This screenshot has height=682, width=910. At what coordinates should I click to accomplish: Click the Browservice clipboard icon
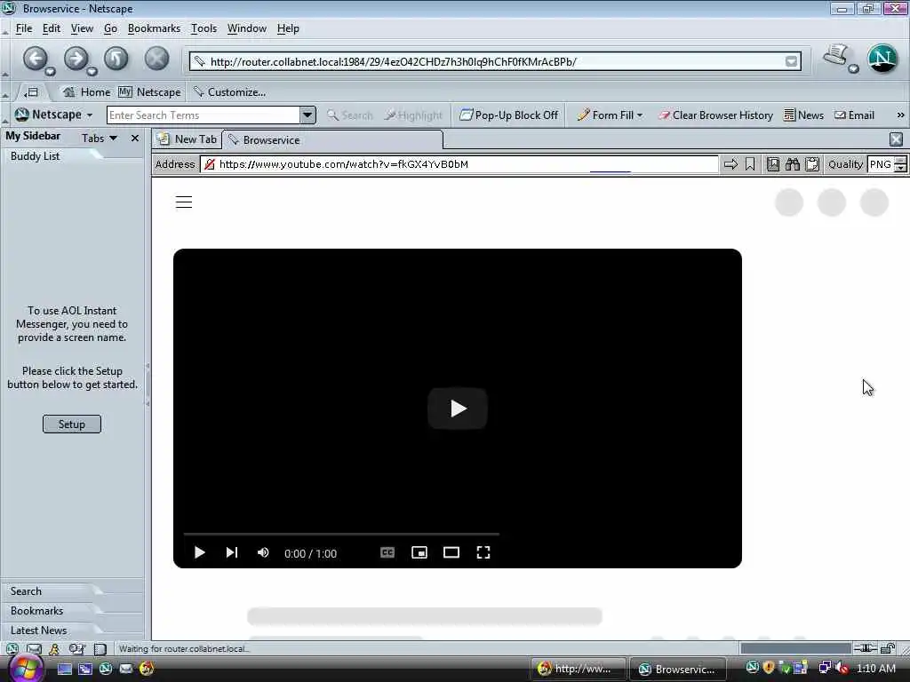tap(812, 164)
